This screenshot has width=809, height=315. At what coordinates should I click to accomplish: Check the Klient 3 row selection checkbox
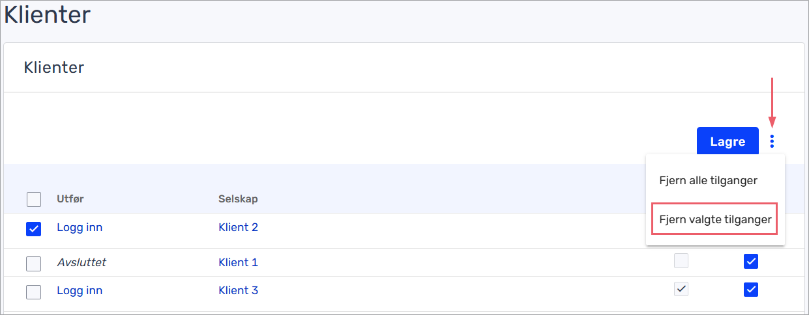coord(34,292)
